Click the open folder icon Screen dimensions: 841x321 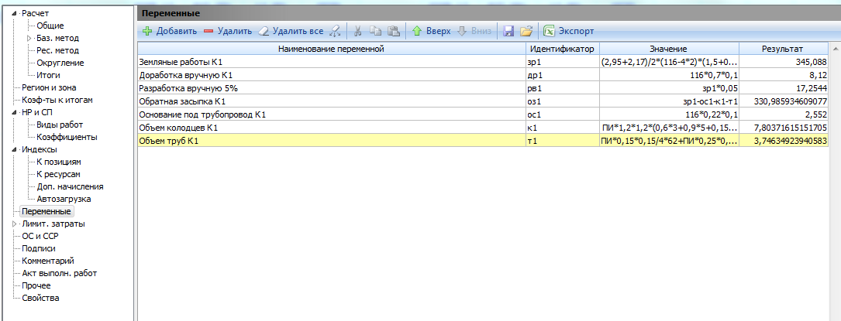pos(526,32)
